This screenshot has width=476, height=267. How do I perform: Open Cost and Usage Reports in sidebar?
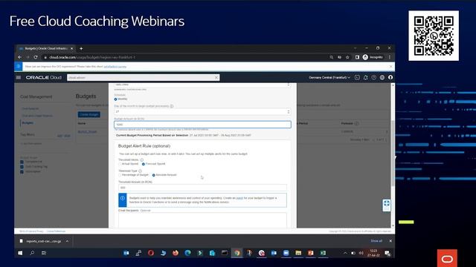point(37,116)
